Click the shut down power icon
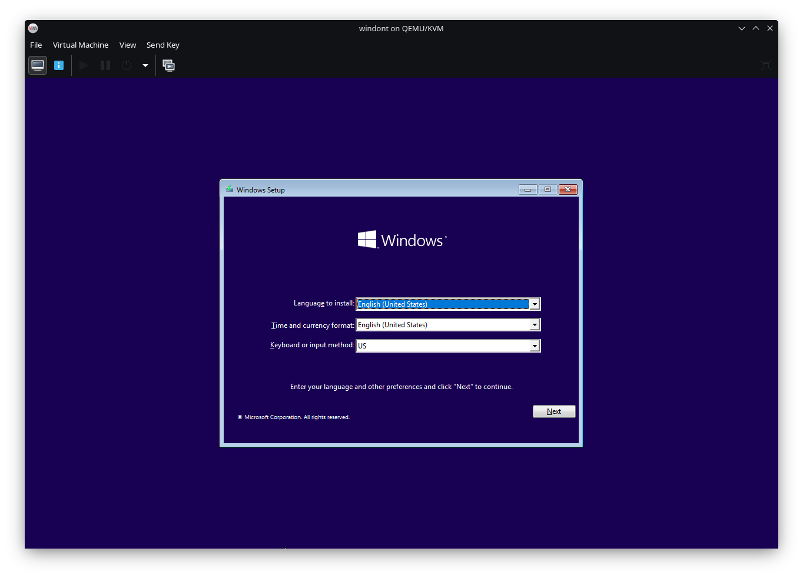Screen dimensions: 803x578 click(127, 65)
